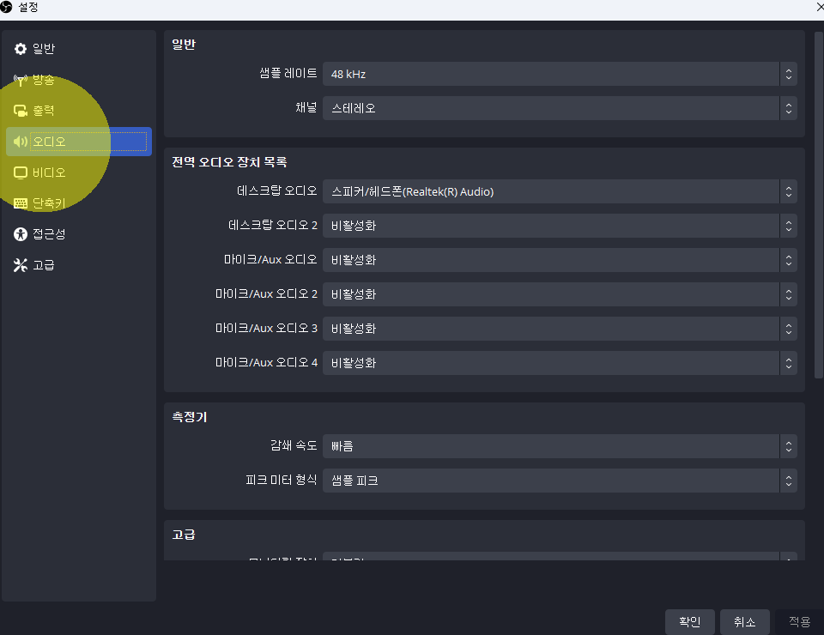Open the 채널 dropdown showing 스테레오
824x635 pixels.
click(x=560, y=108)
